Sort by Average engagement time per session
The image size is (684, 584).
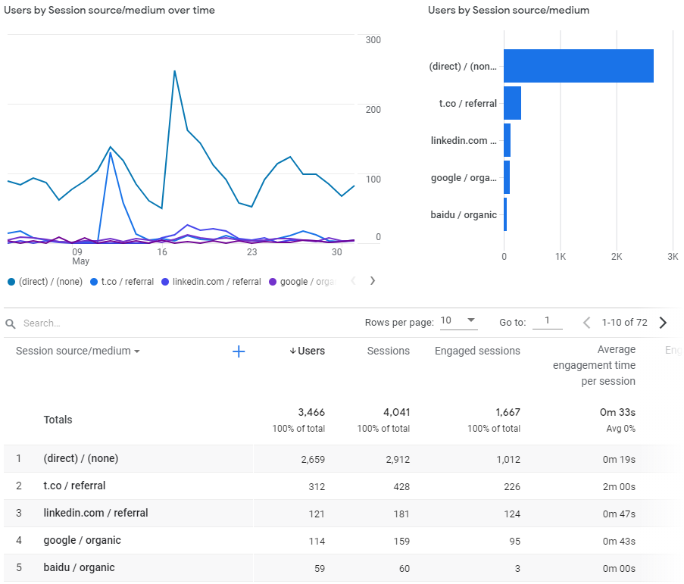[x=594, y=366]
